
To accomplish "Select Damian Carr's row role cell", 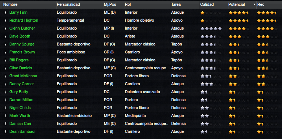I will [x=147, y=123].
